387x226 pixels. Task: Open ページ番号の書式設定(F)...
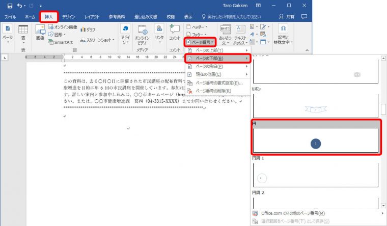pyautogui.click(x=218, y=83)
